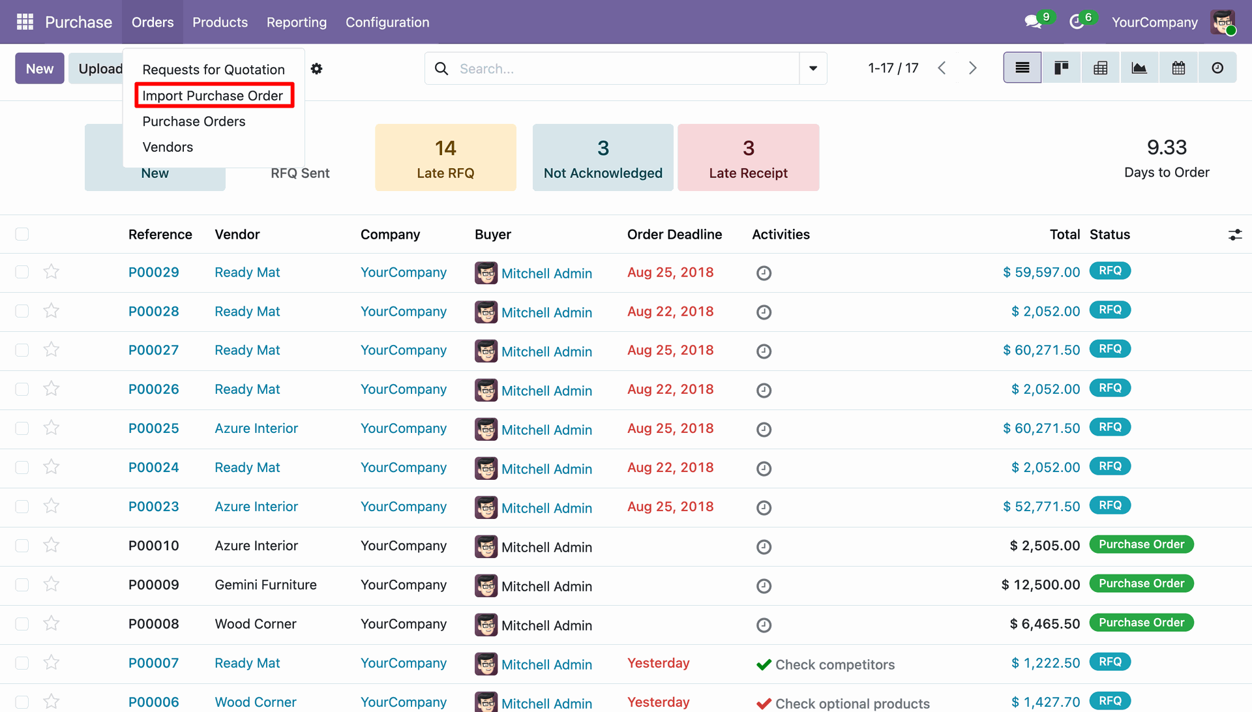Click the gear actions icon
This screenshot has width=1252, height=712.
[316, 68]
